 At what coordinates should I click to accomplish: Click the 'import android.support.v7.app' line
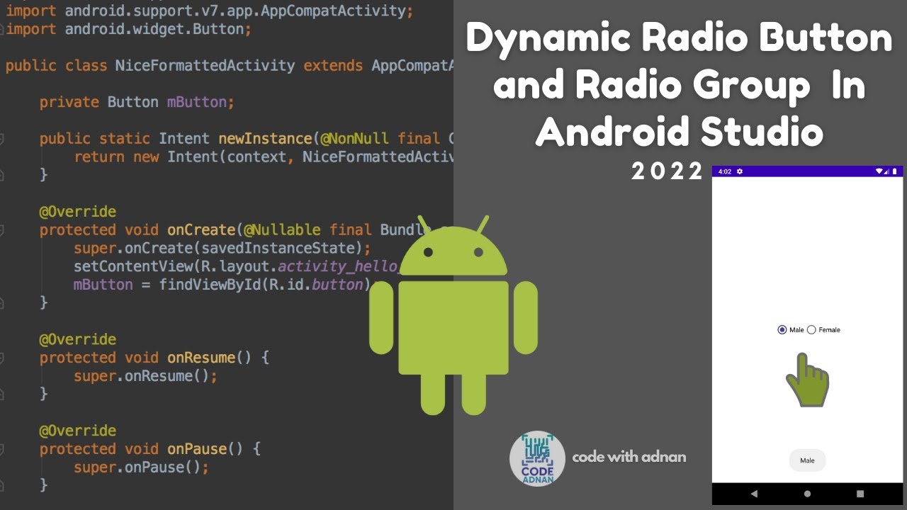[x=210, y=11]
